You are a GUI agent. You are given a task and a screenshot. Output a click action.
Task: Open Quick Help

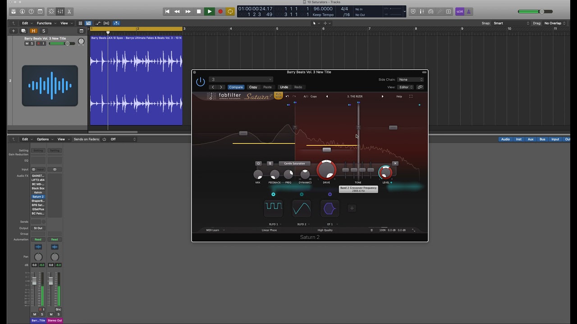point(31,12)
